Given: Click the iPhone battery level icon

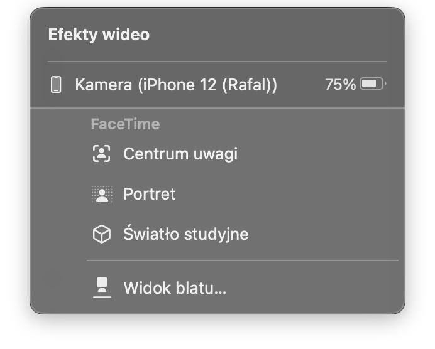Looking at the screenshot, I should 373,84.
